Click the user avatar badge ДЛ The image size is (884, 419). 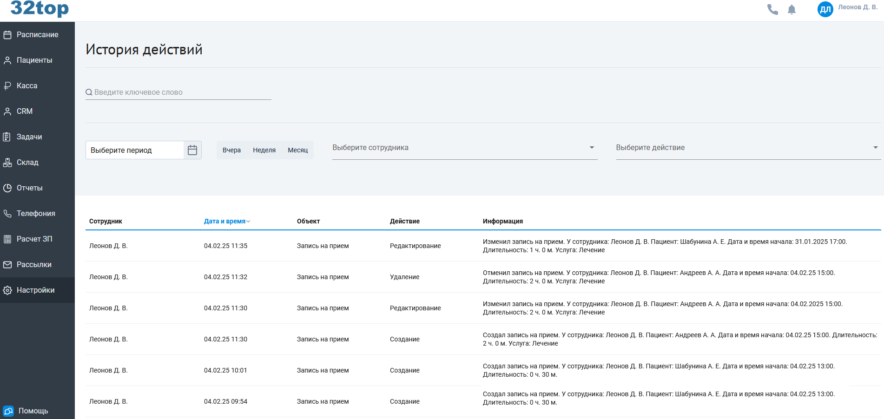(x=825, y=9)
